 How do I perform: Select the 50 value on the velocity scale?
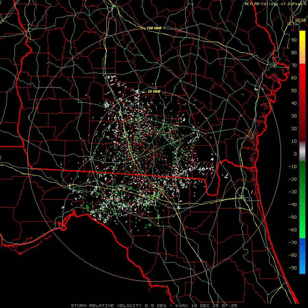tap(294, 91)
